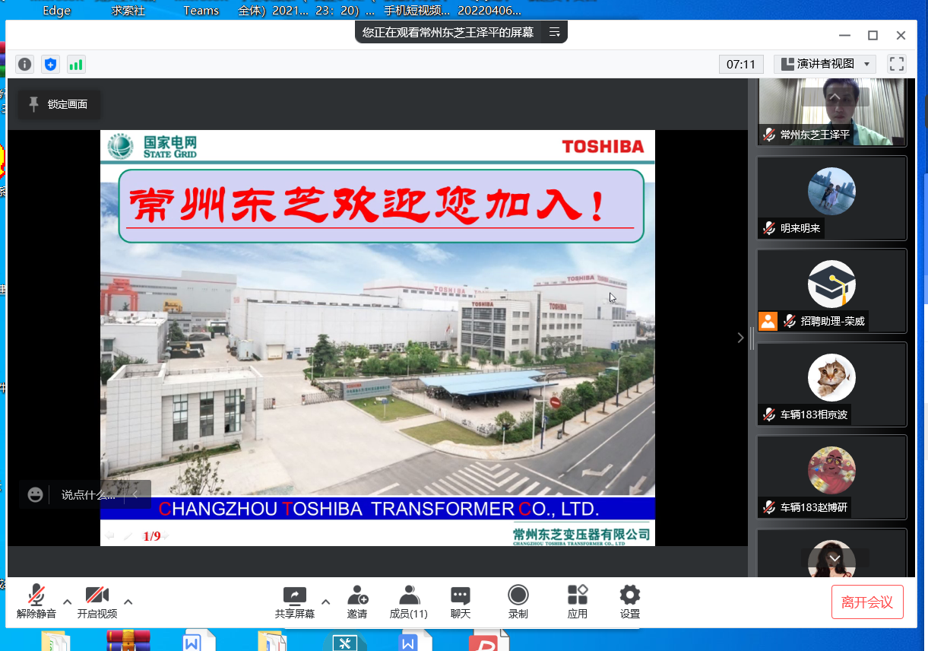Image resolution: width=928 pixels, height=651 pixels.
Task: Open the Chat (聊天) panel
Action: (460, 601)
